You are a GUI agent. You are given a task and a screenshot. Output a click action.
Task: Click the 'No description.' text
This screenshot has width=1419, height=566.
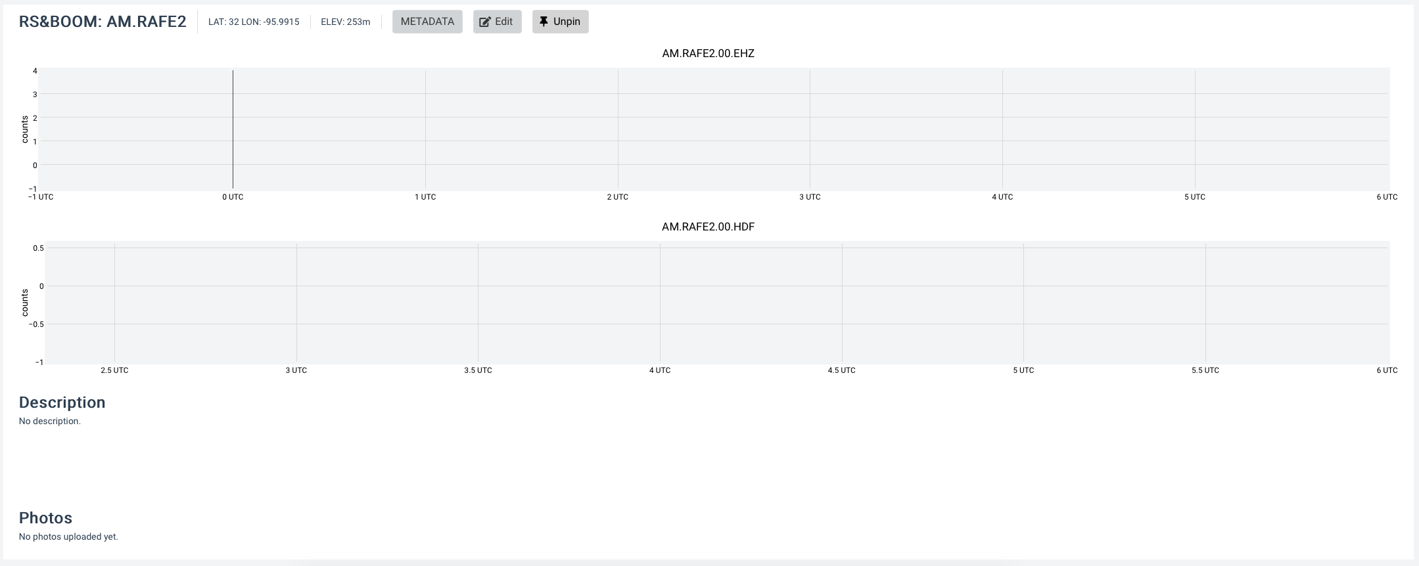click(50, 421)
